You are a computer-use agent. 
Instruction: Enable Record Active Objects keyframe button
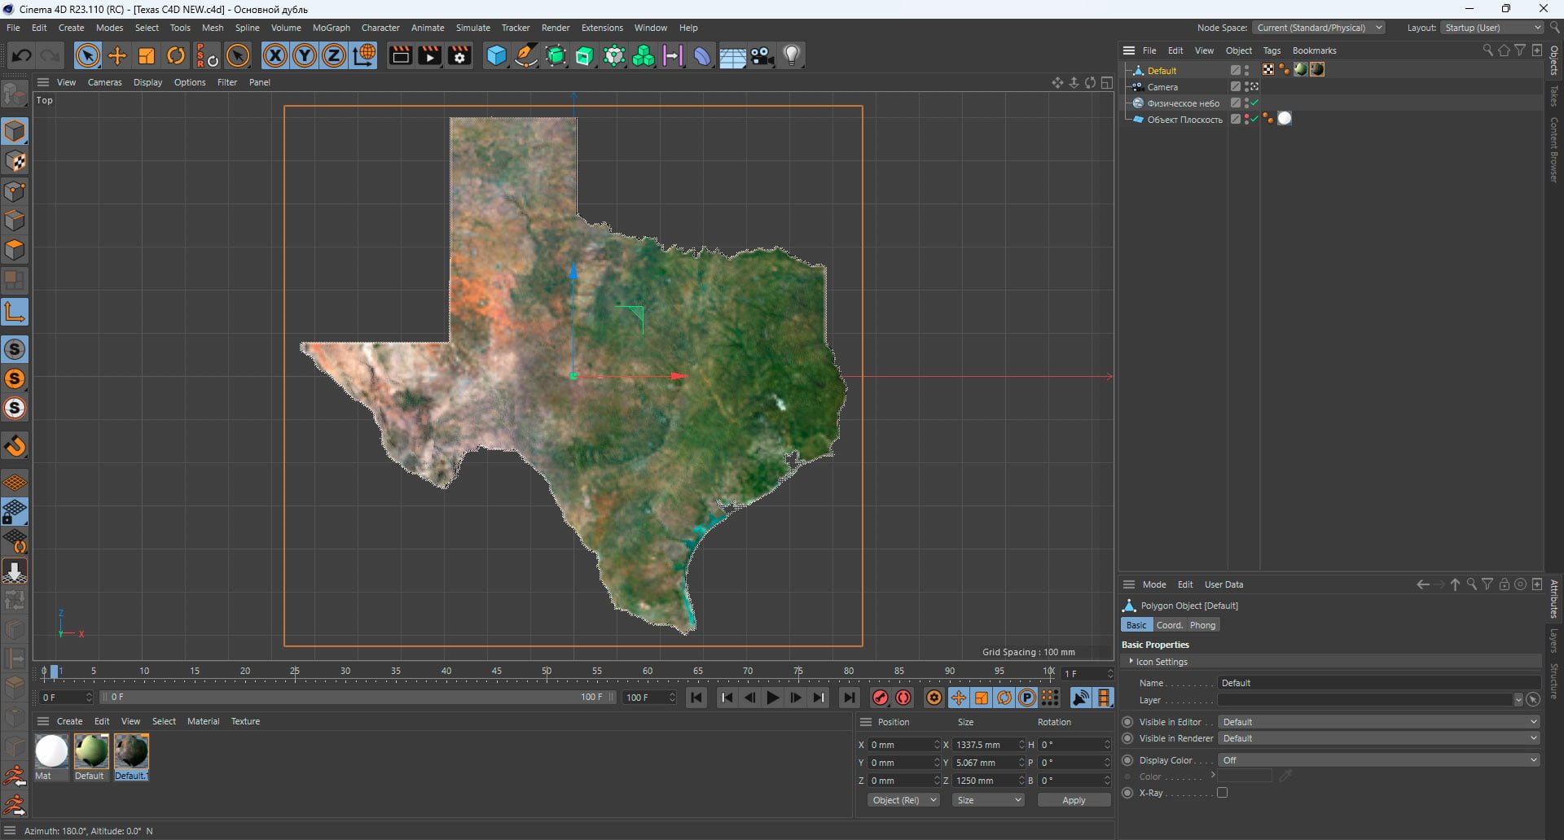tap(881, 698)
